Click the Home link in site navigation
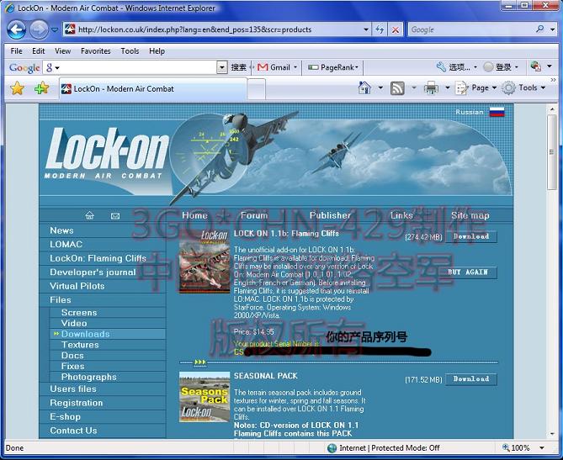563x460 pixels. 194,215
